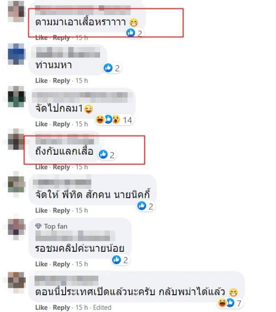Open profile avatar of จัดไปกลม1 commenter
The height and width of the screenshot is (312, 276).
[16, 97]
